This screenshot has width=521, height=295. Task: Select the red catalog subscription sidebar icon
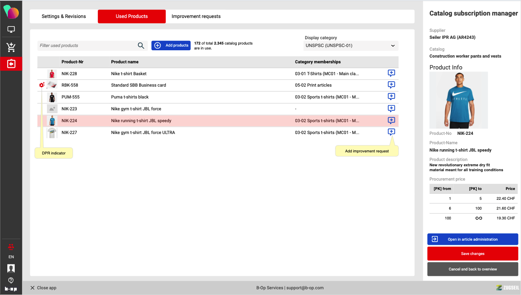click(11, 64)
